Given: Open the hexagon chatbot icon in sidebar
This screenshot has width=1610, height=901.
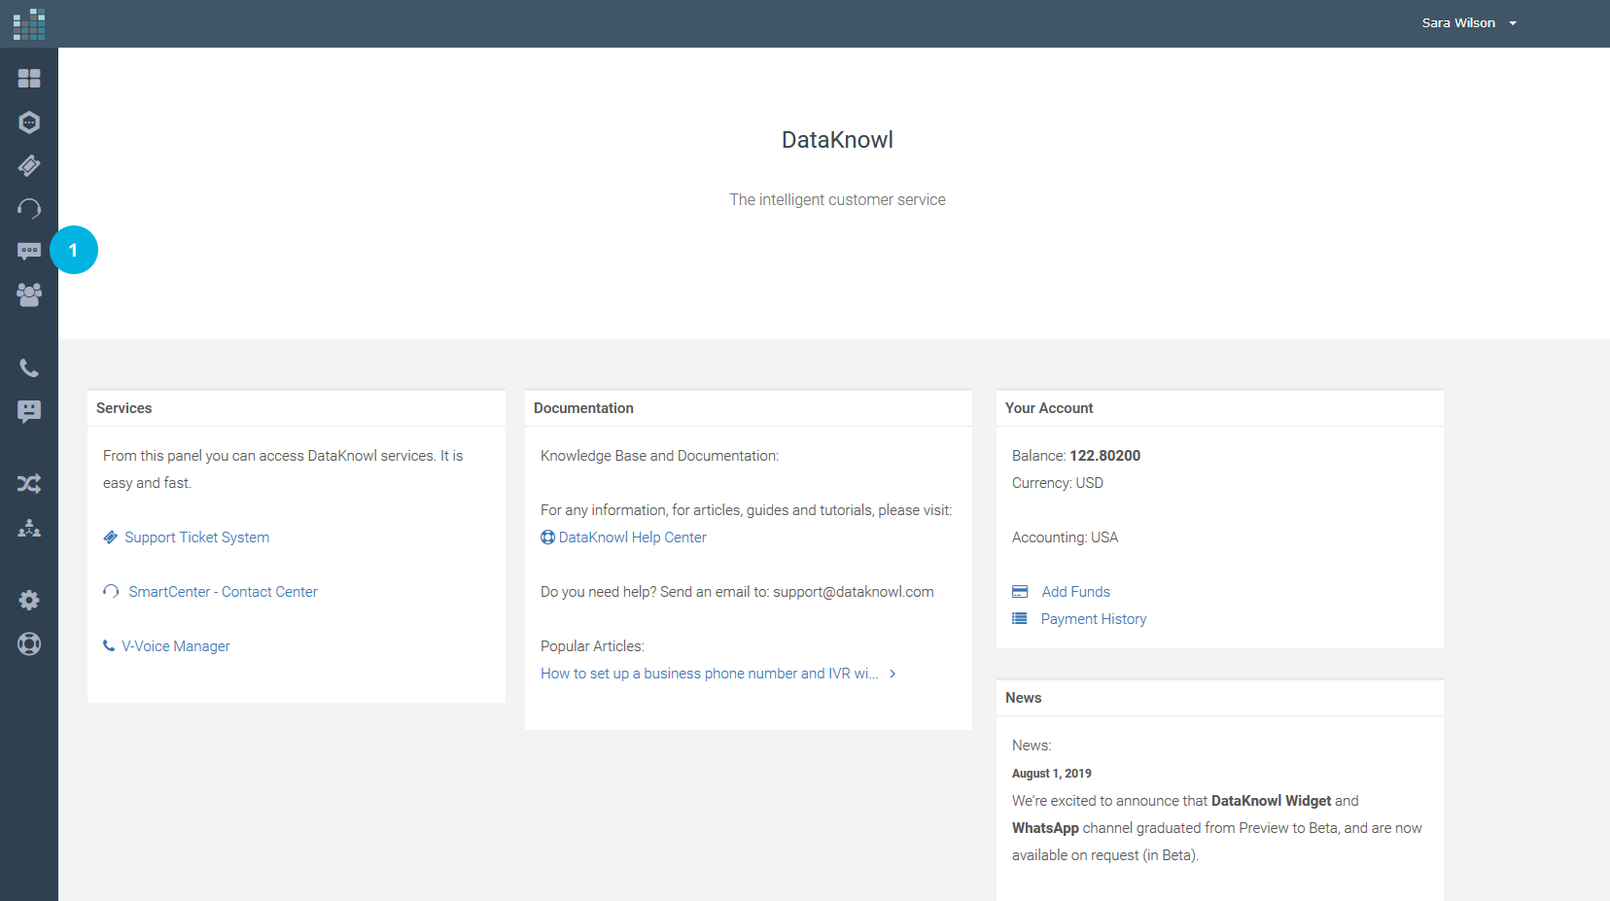Looking at the screenshot, I should 29,122.
